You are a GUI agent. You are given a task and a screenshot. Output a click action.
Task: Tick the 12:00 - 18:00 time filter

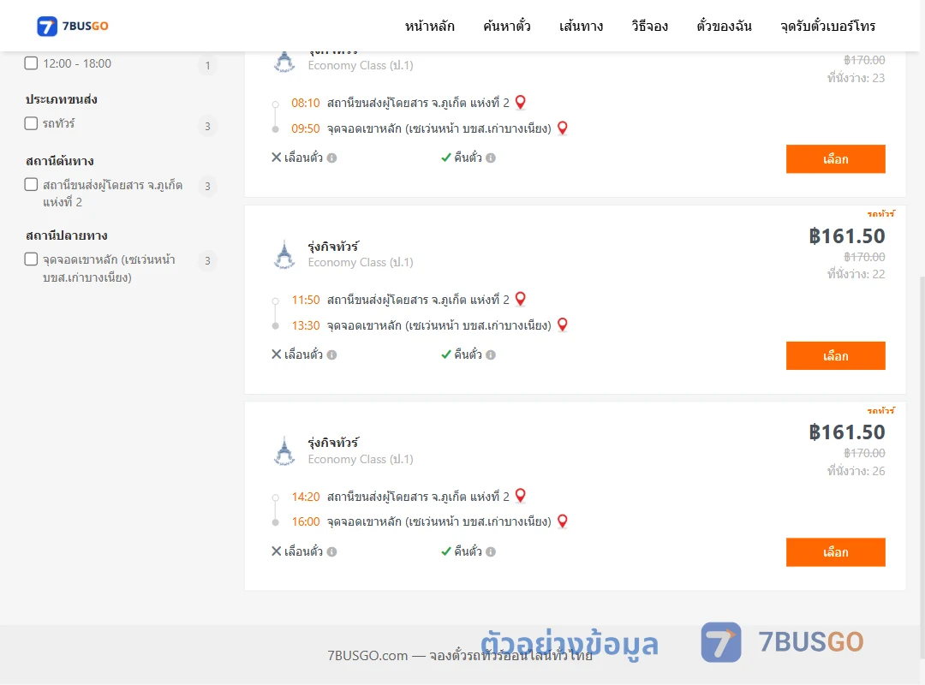(32, 63)
